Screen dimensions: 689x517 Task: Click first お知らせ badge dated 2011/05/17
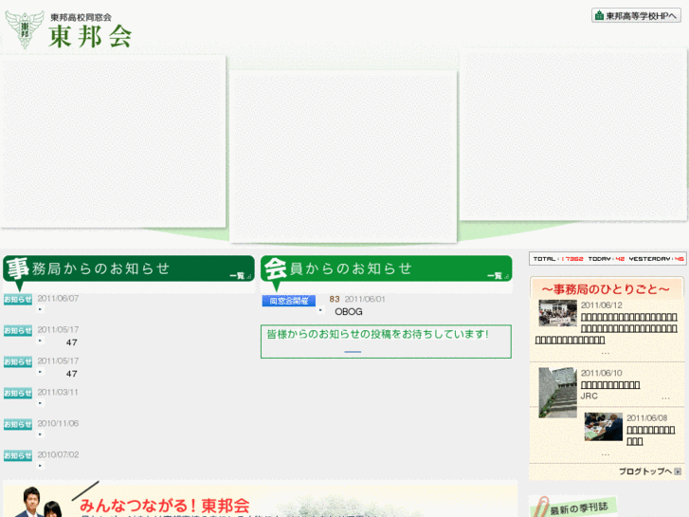pyautogui.click(x=18, y=331)
